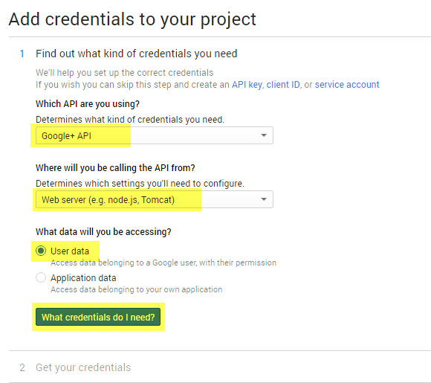This screenshot has width=431, height=383.
Task: Expand step 2 Get your credentials
Action: pos(83,367)
